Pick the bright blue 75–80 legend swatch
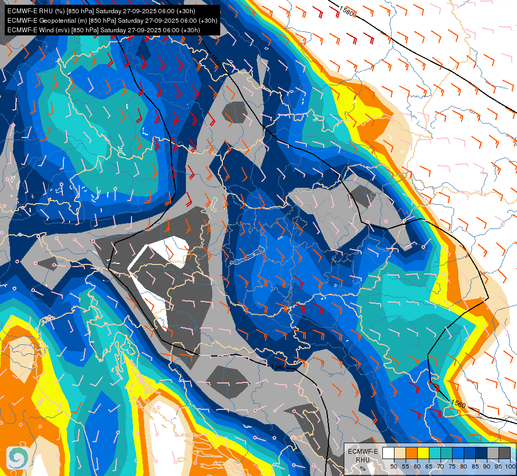 (x=458, y=453)
